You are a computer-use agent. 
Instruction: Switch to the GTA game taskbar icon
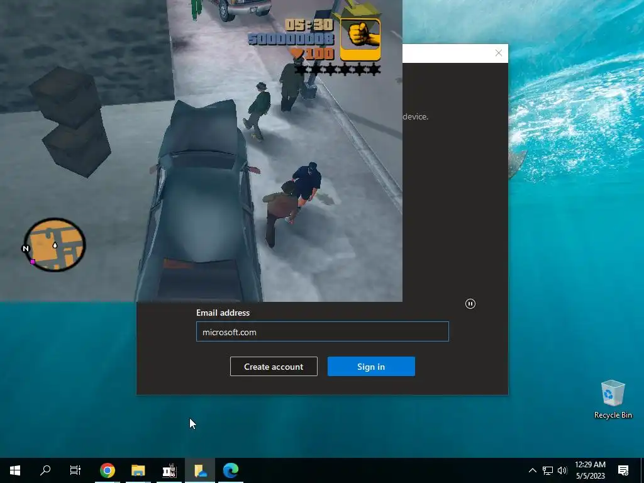point(169,470)
